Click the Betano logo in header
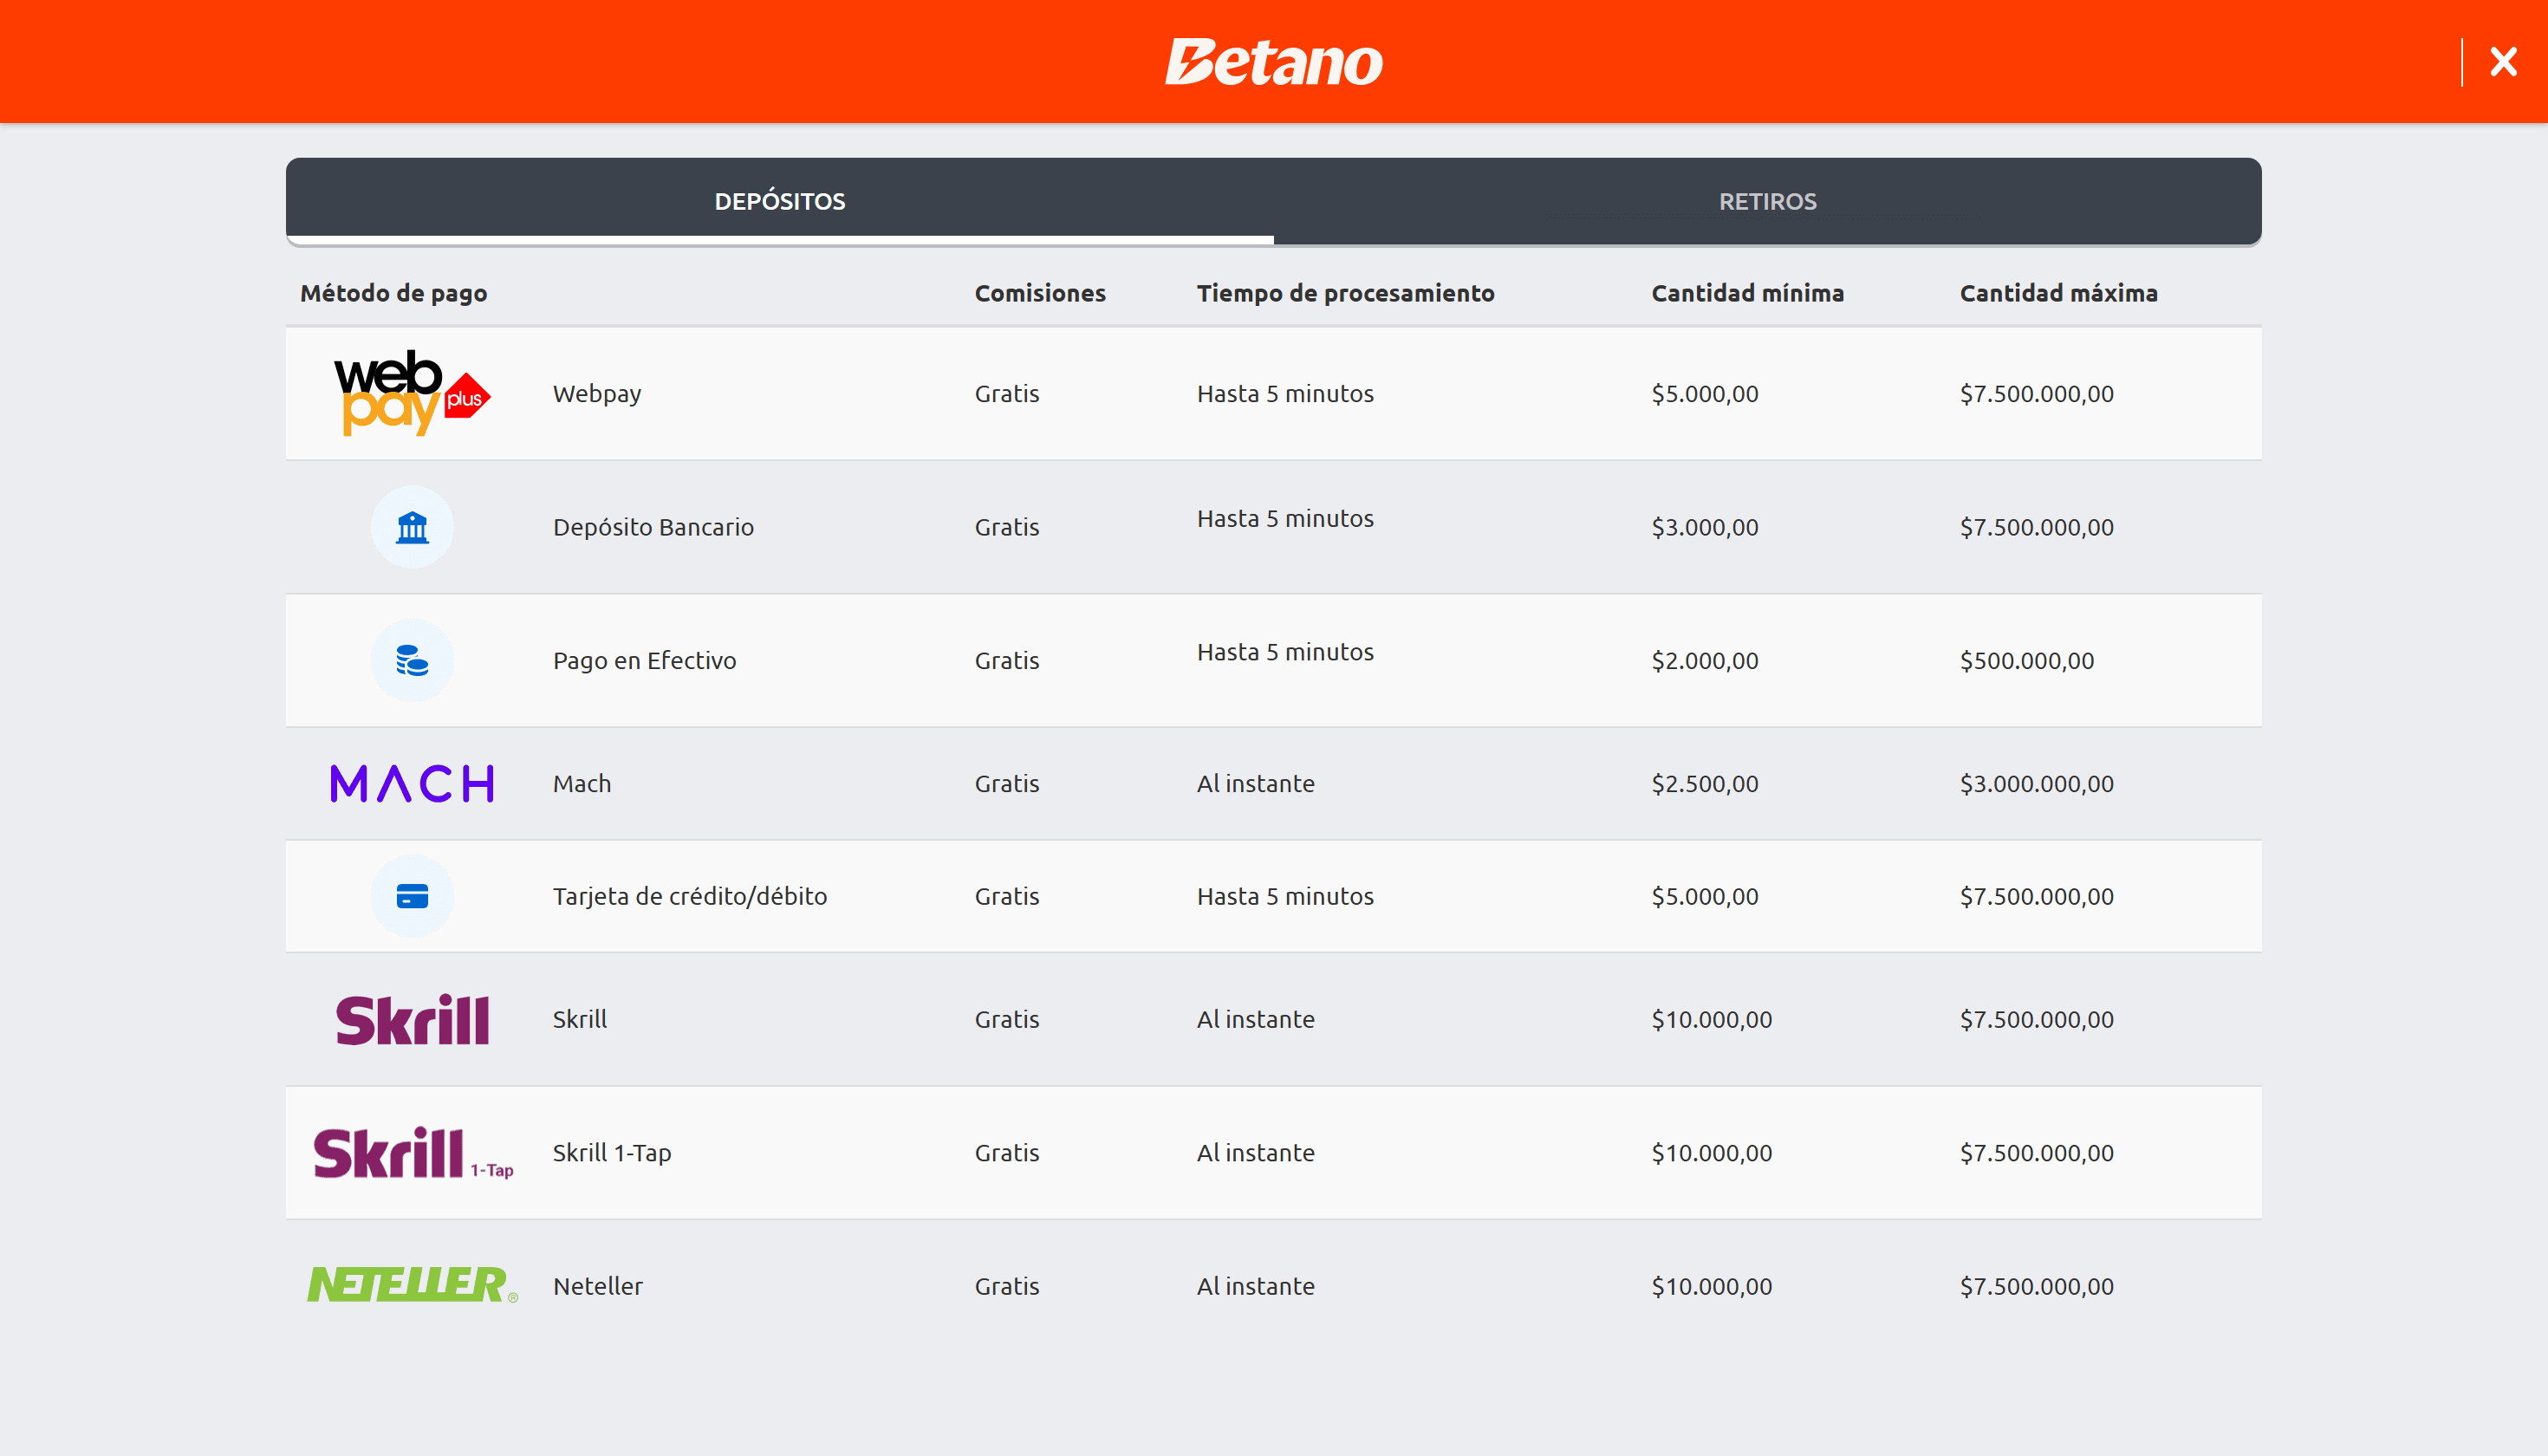 [x=1273, y=62]
